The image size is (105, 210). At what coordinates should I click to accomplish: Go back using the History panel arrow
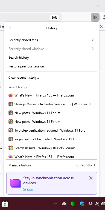pyautogui.click(x=10, y=28)
